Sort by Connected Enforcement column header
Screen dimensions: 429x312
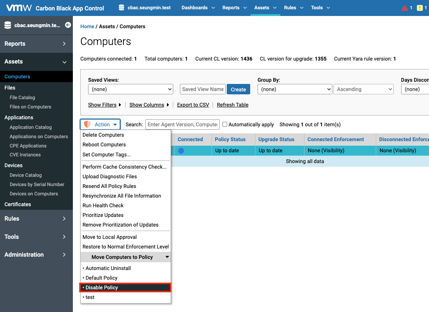pyautogui.click(x=335, y=139)
